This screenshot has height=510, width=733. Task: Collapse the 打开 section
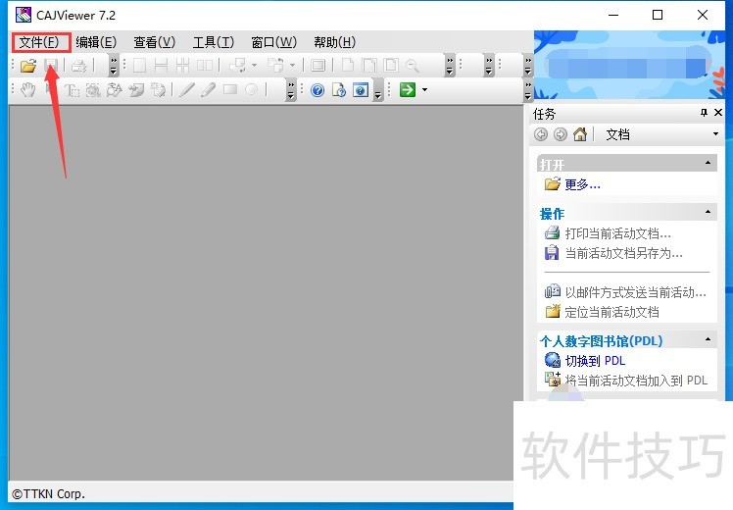(x=709, y=163)
